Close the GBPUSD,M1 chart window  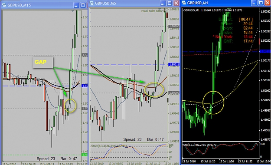[268, 3]
